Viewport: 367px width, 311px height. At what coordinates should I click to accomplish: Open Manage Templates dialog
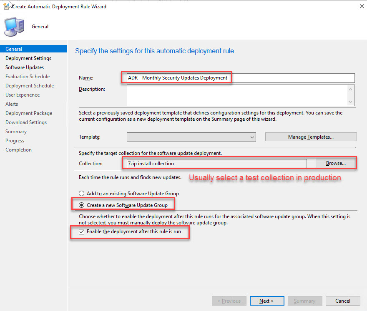click(311, 137)
